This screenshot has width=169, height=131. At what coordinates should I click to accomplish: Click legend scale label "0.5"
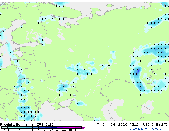pyautogui.click(x=9, y=130)
